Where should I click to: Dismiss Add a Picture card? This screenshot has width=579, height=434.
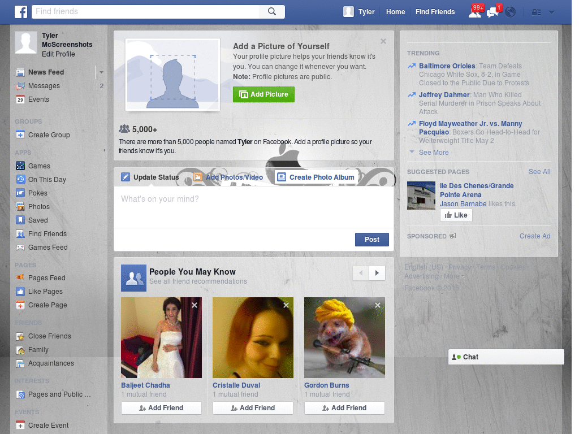pyautogui.click(x=383, y=41)
